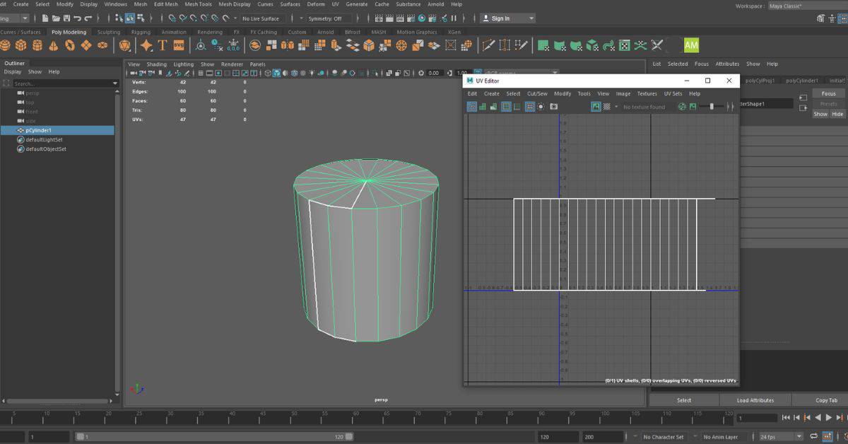Open the Cut/Sew menu in the UV Editor
848x444 pixels.
coord(537,93)
